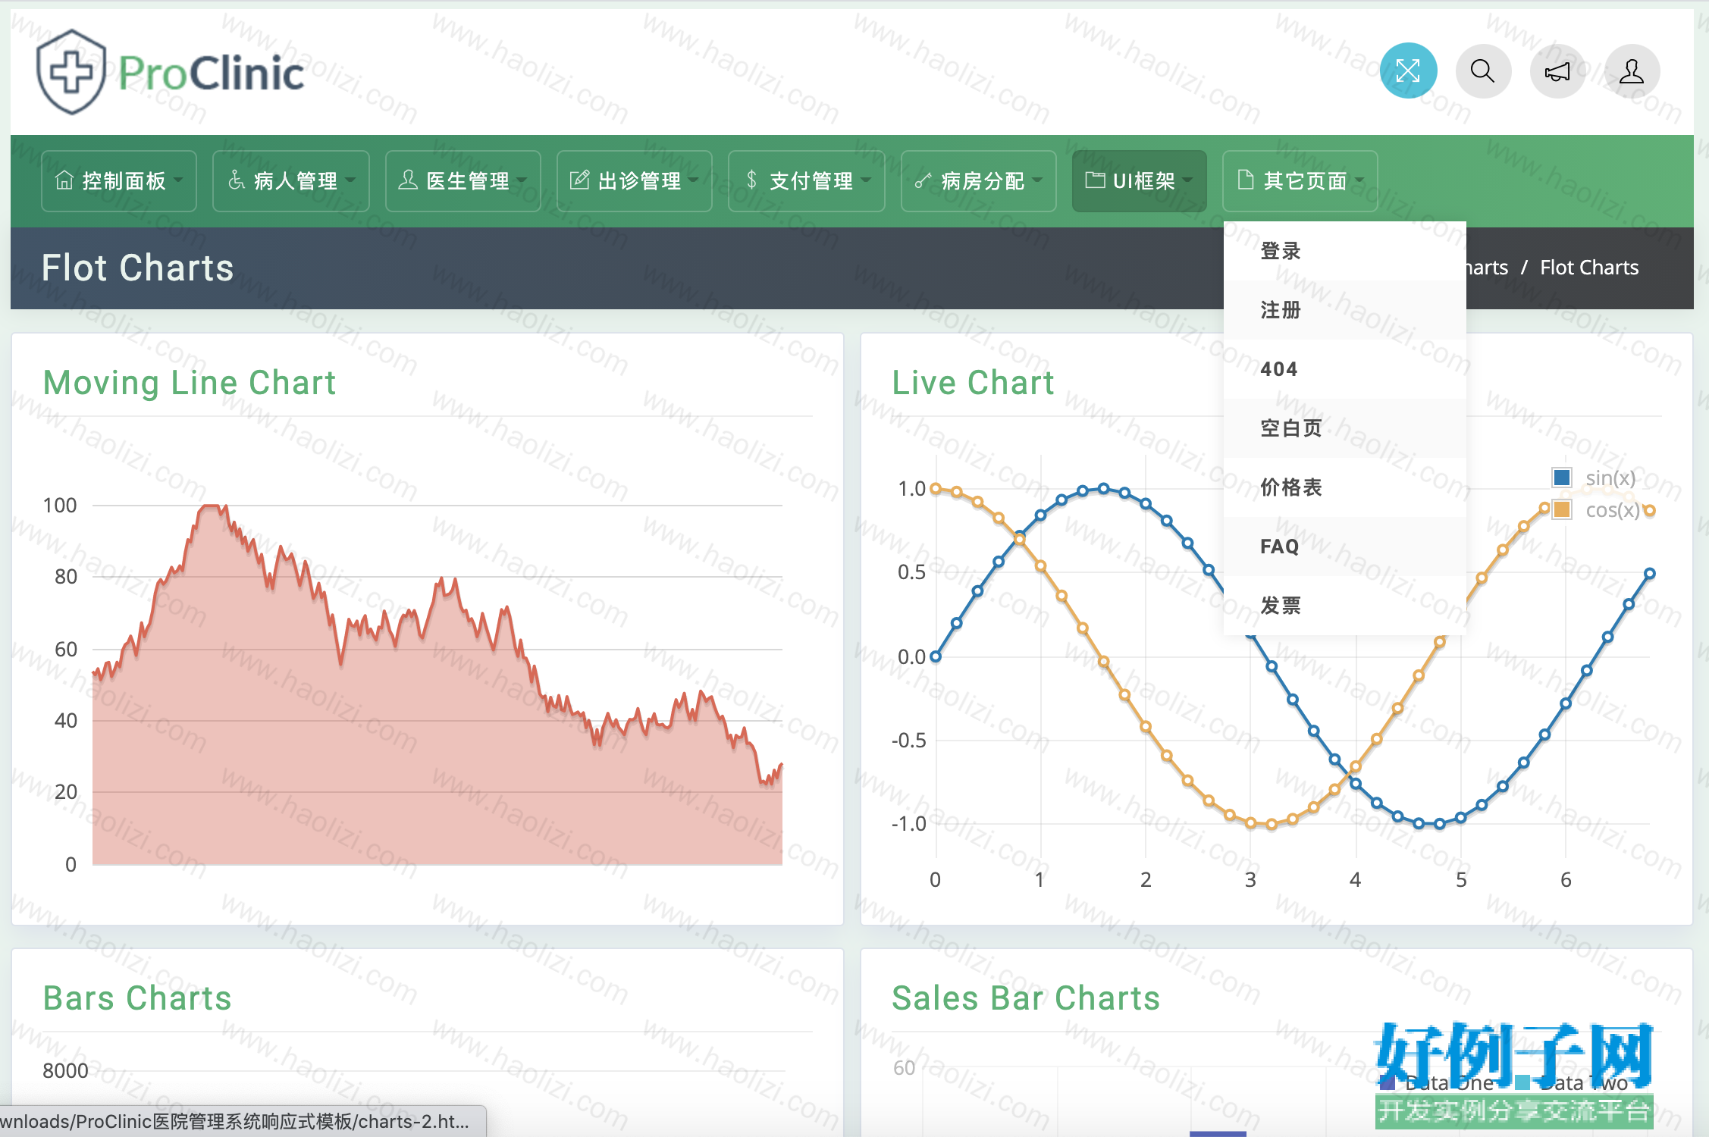Click the Flot Charts page heading

click(138, 268)
